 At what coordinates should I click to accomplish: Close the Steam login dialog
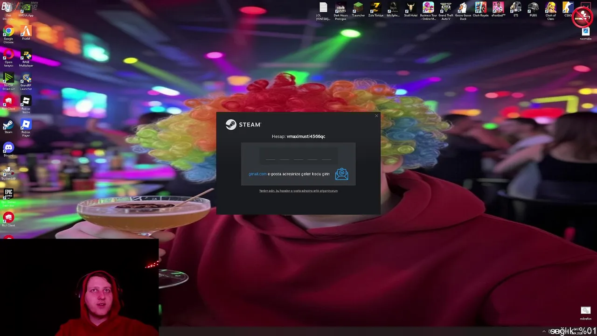pos(376,116)
